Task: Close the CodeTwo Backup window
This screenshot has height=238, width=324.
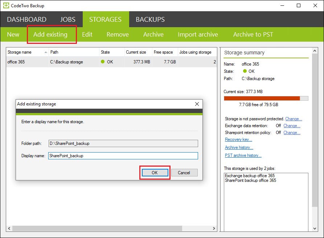Action: pyautogui.click(x=315, y=5)
